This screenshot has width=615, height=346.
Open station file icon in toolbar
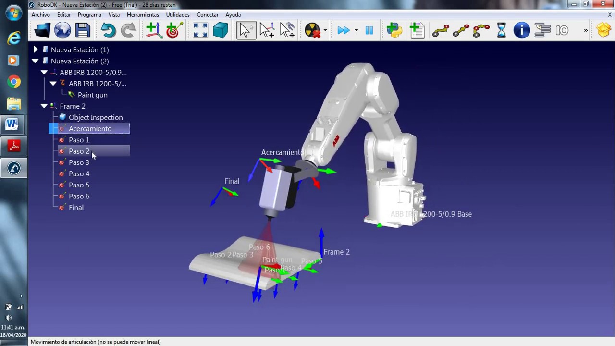click(x=42, y=30)
